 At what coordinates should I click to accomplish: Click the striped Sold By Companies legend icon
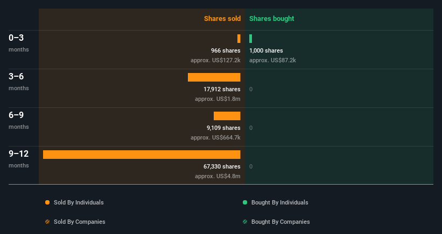pyautogui.click(x=47, y=222)
